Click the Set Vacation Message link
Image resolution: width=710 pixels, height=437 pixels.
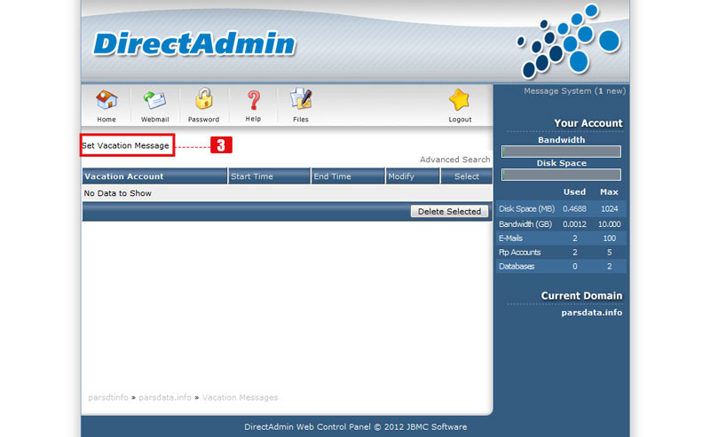tap(125, 145)
